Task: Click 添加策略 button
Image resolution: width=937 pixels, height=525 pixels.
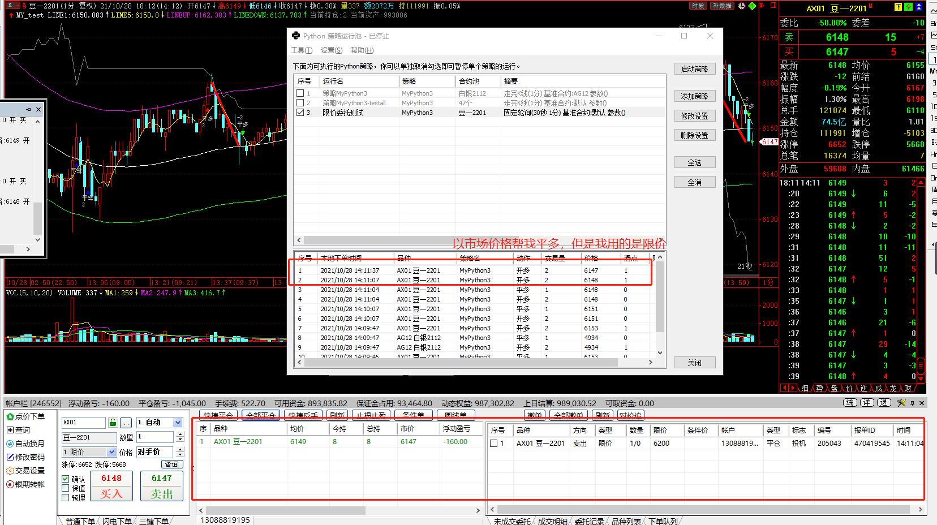Action: point(695,96)
